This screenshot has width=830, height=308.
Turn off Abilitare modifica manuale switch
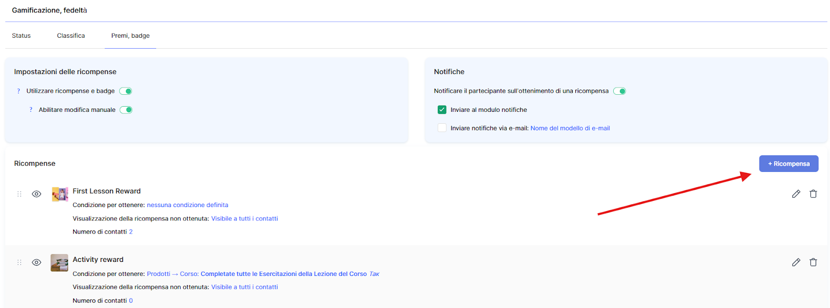(x=126, y=110)
